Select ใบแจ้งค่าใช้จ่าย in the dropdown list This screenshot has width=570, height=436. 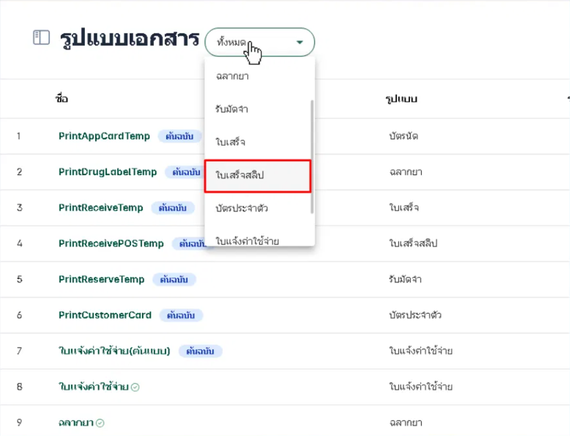245,239
